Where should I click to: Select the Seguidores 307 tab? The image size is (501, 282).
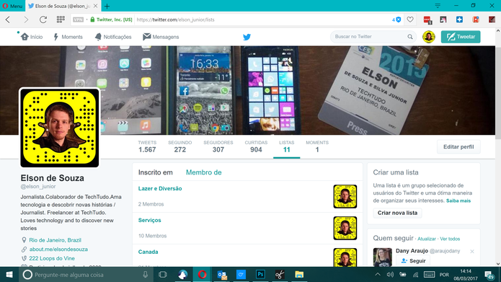[218, 146]
